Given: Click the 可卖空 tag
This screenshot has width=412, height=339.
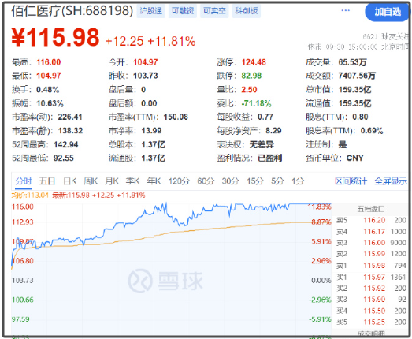Looking at the screenshot, I should click(214, 11).
